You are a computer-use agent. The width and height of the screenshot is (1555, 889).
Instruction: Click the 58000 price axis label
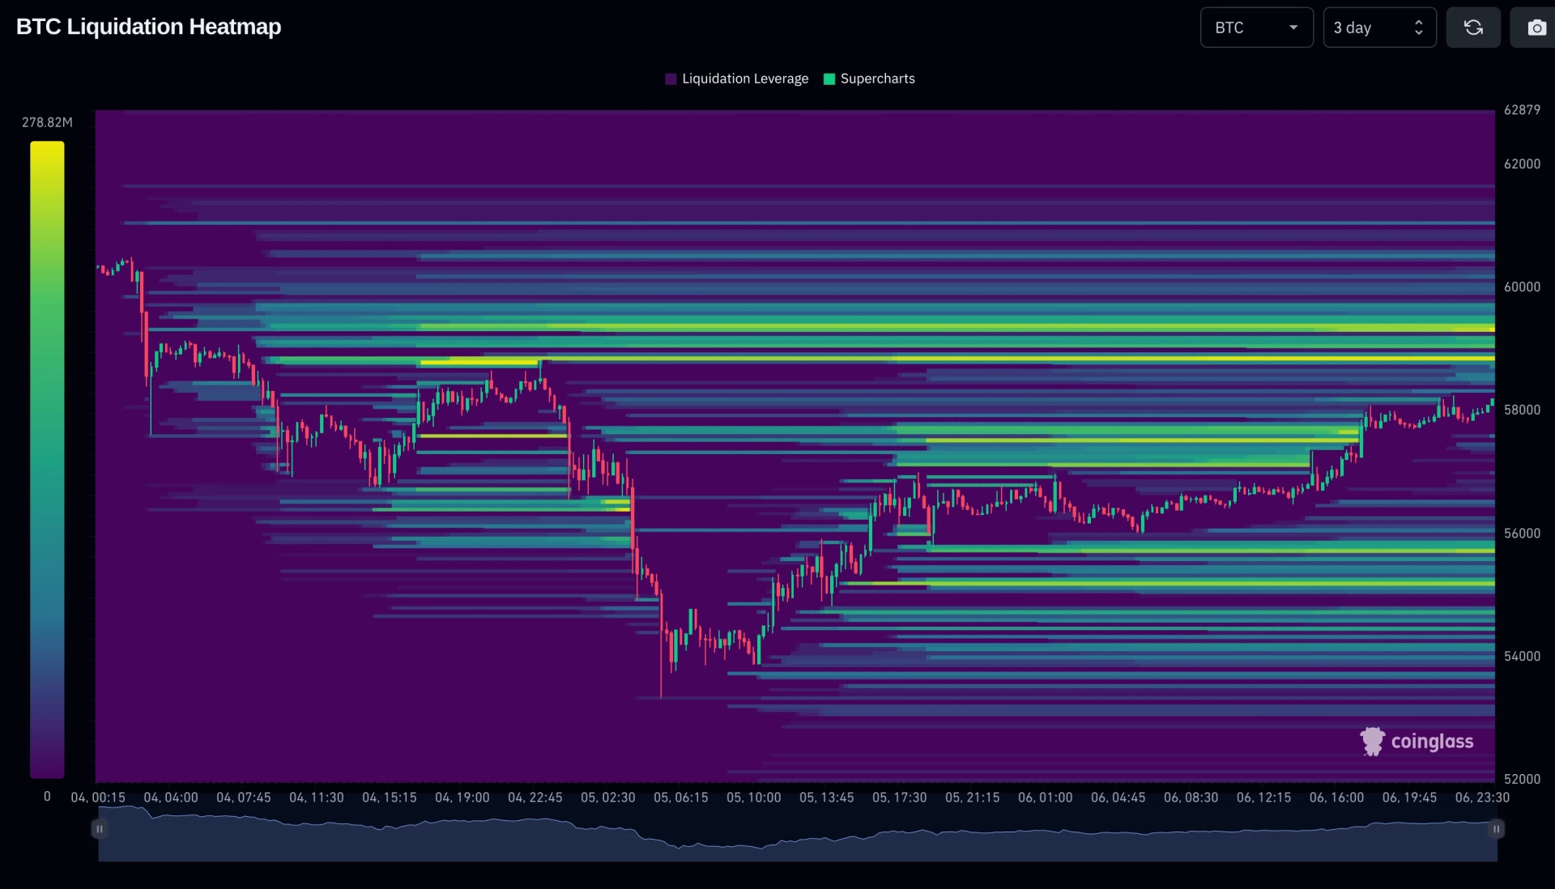1522,410
